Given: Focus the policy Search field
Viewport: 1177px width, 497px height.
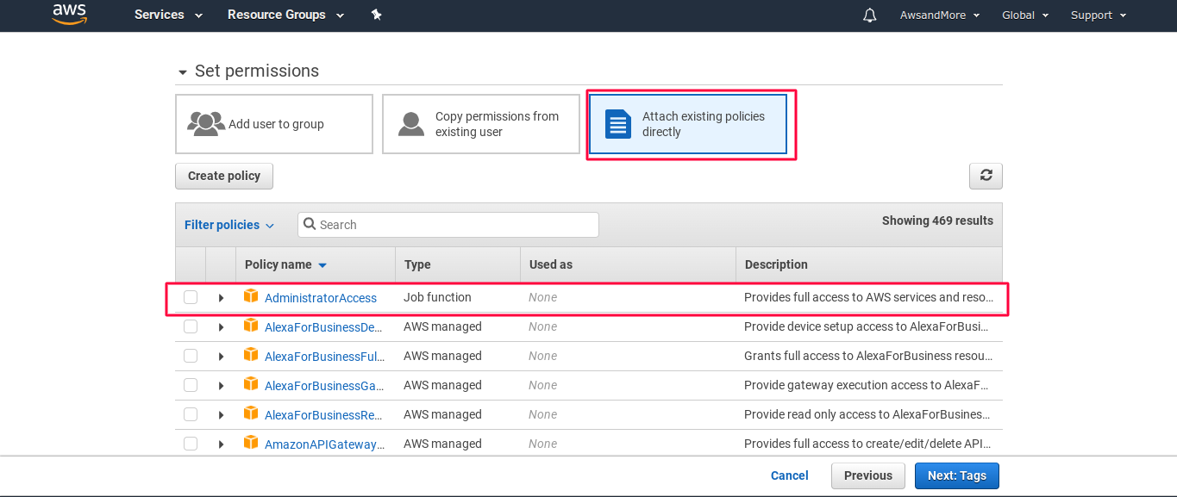Looking at the screenshot, I should [x=448, y=225].
